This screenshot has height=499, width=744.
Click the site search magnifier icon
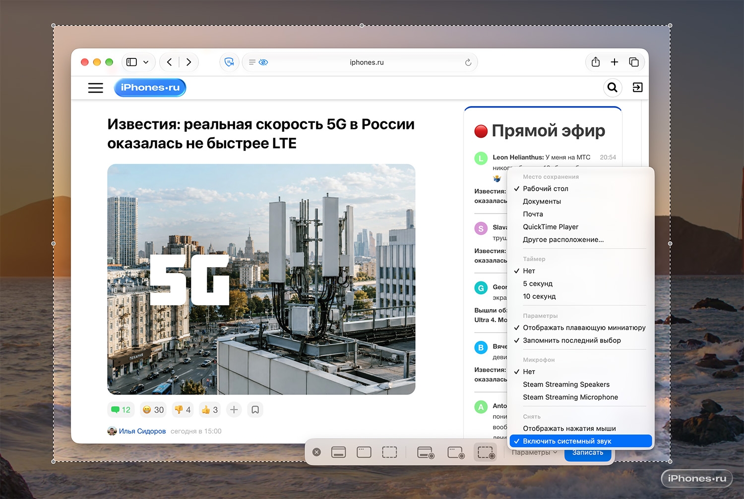coord(613,87)
